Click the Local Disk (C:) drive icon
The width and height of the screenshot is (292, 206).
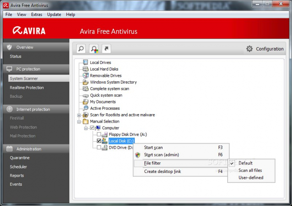click(x=105, y=141)
